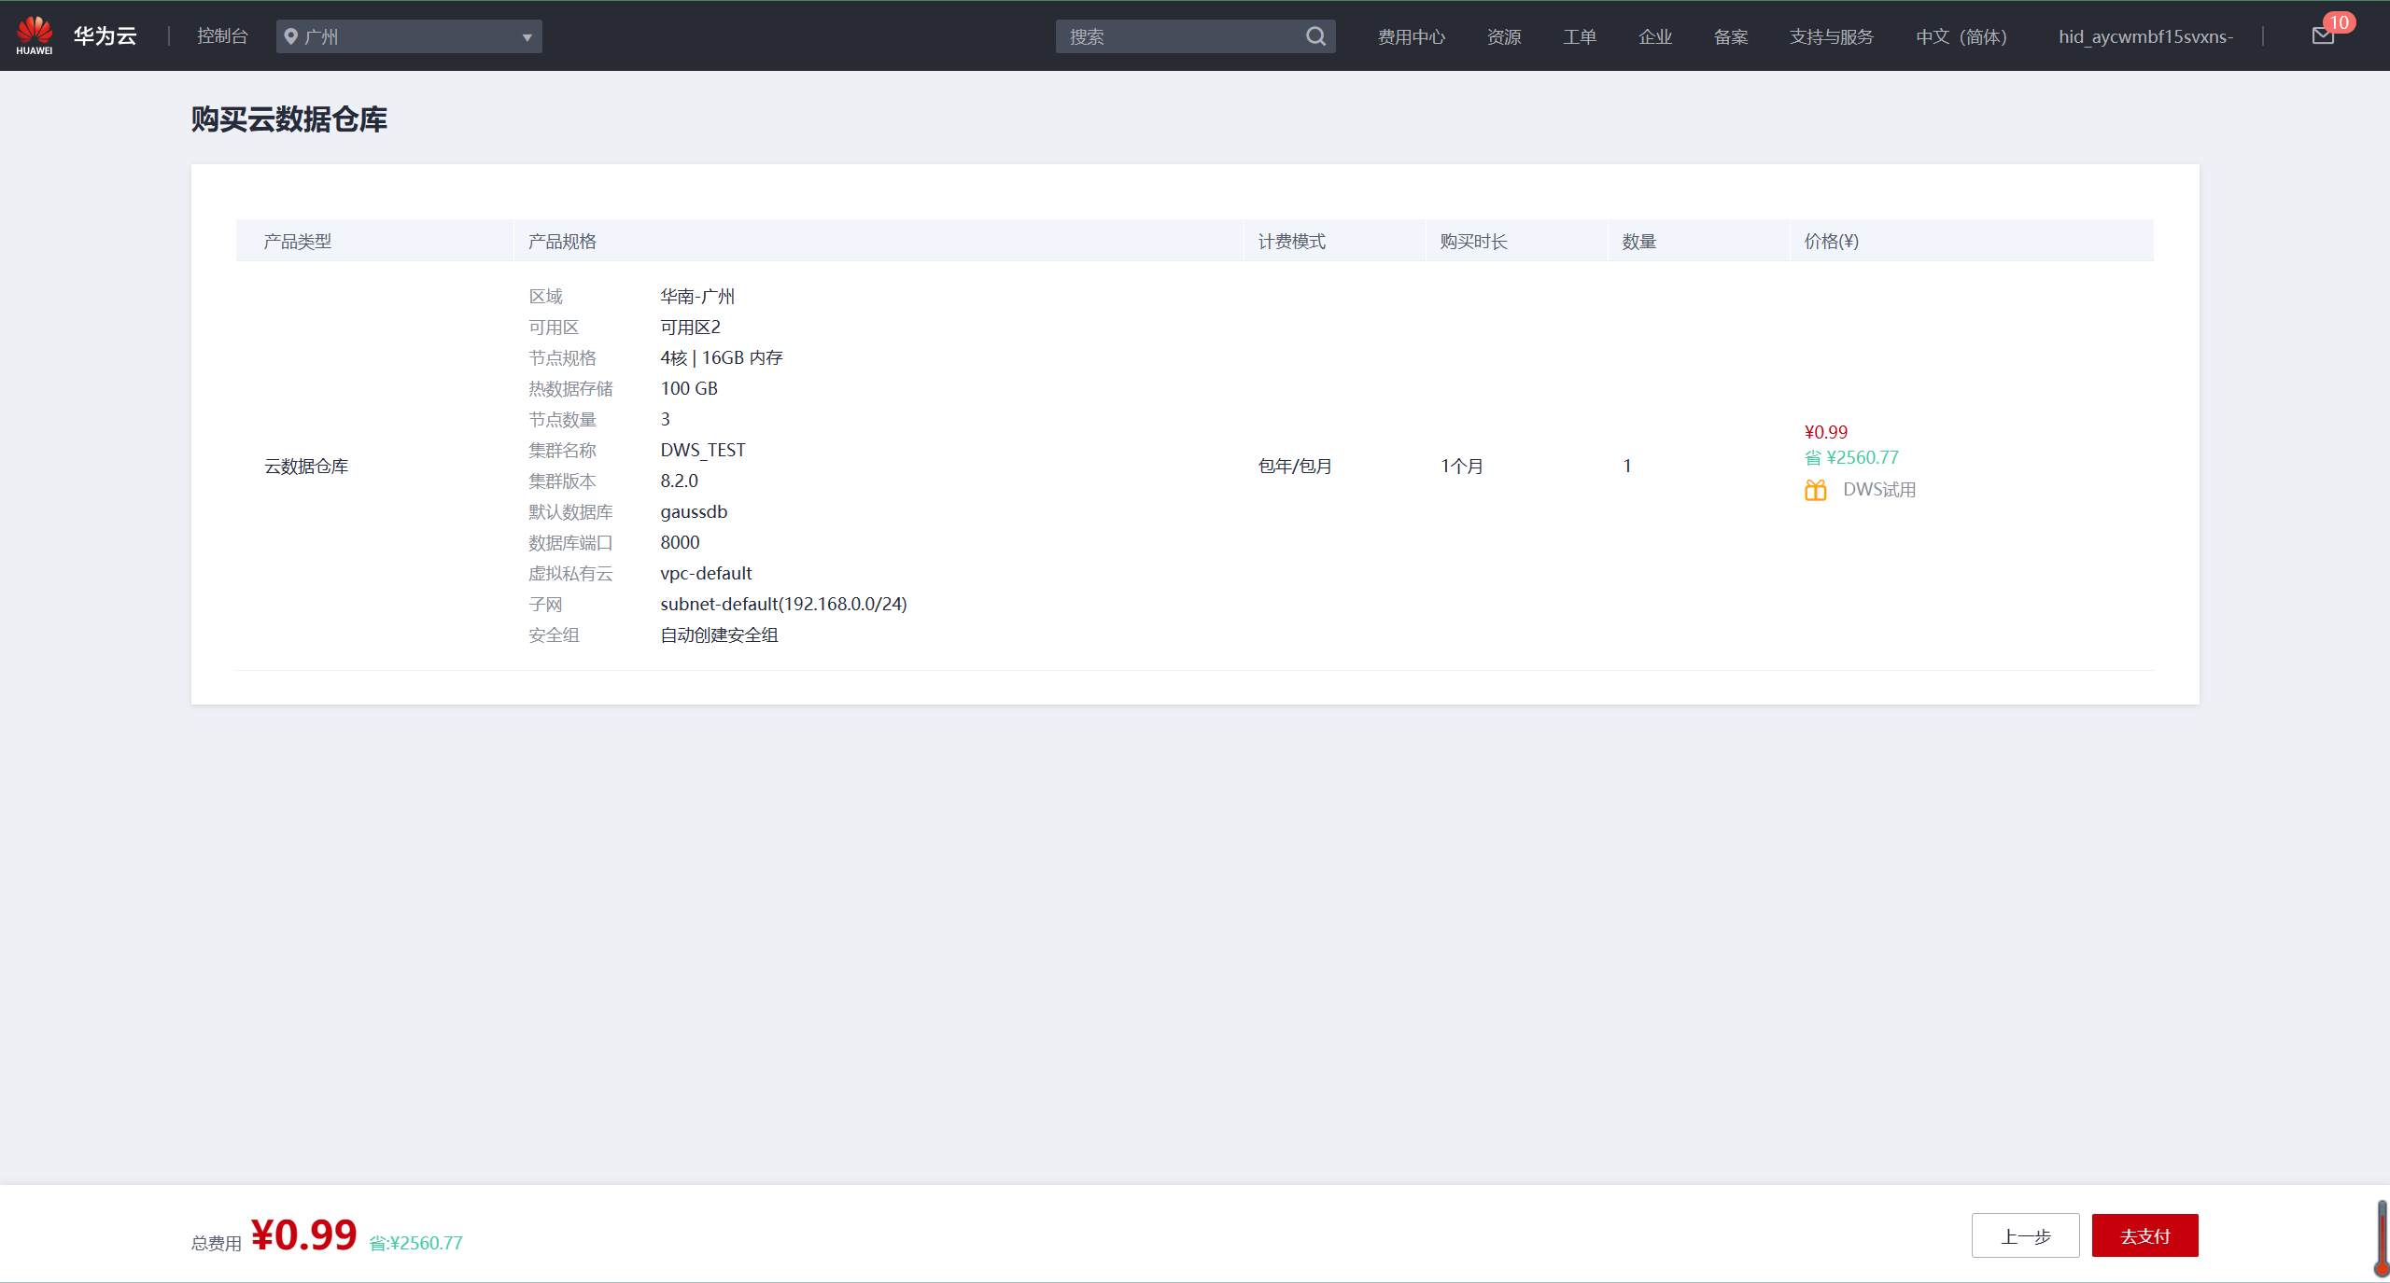Open 费用中心 in top navigation

coord(1412,36)
